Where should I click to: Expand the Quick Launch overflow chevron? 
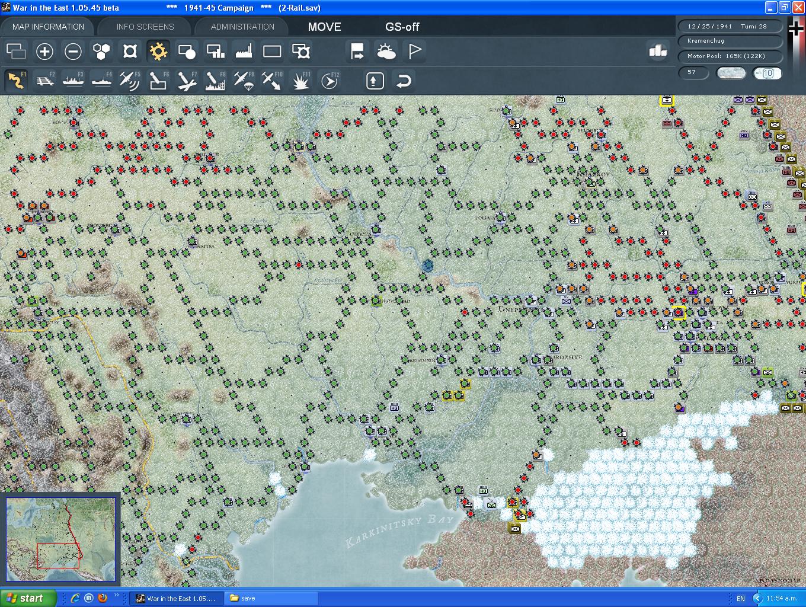pyautogui.click(x=117, y=596)
